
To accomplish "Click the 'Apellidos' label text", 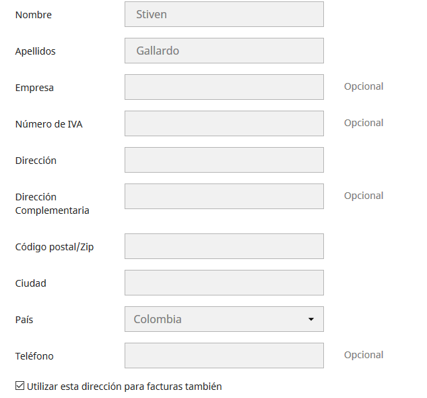I will (36, 51).
